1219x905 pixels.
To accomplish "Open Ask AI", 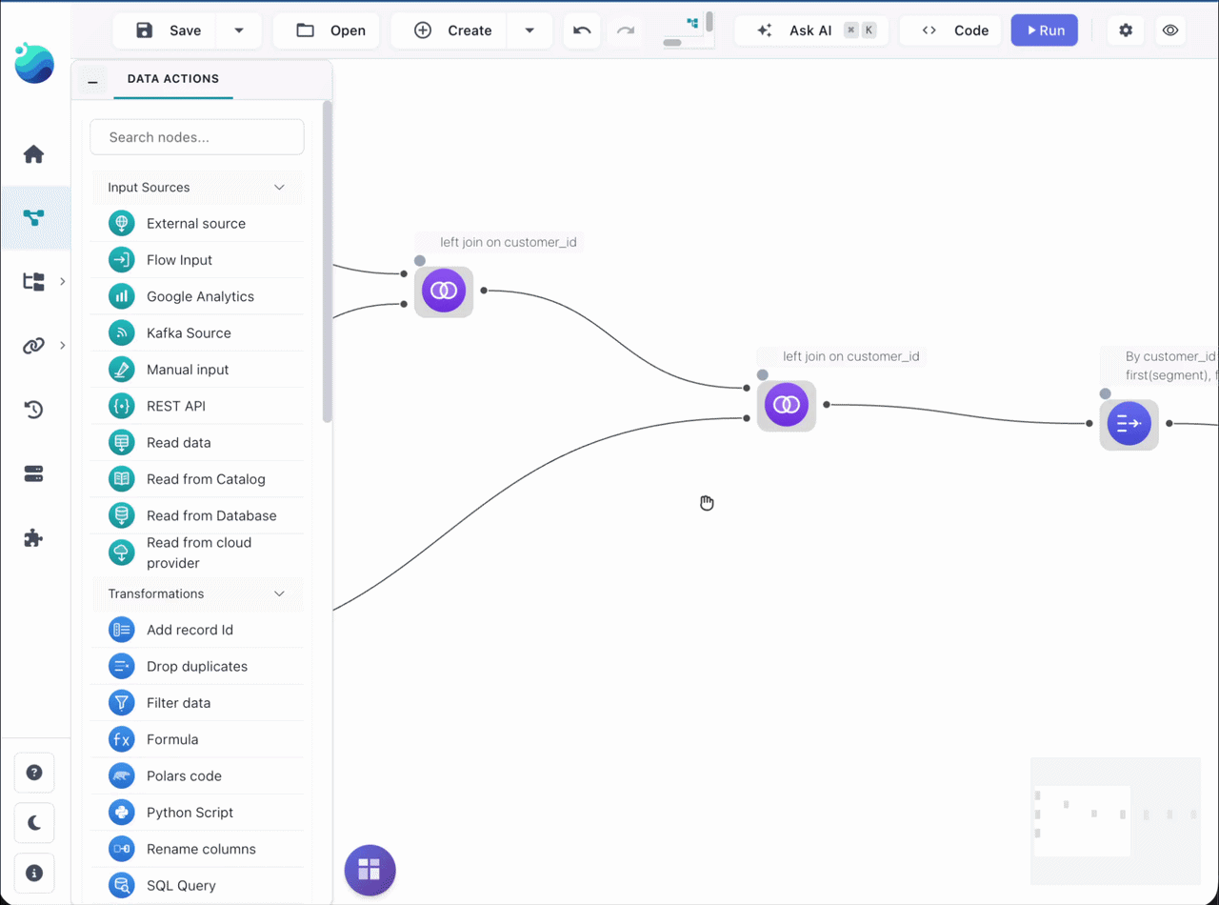I will point(810,30).
